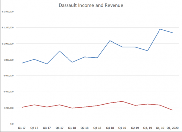Select the € 400,000 axis label
This screenshot has width=182, height=132.
[9, 92]
